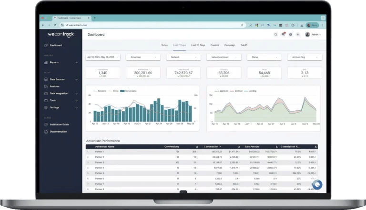This screenshot has height=210, width=366.
Task: Bookmark the page with the star icon
Action: pyautogui.click(x=242, y=25)
